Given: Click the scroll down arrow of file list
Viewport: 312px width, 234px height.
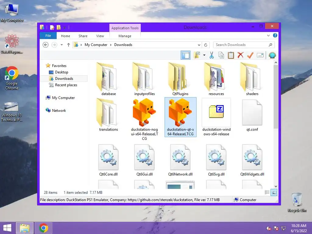Looking at the screenshot, I should (x=276, y=186).
